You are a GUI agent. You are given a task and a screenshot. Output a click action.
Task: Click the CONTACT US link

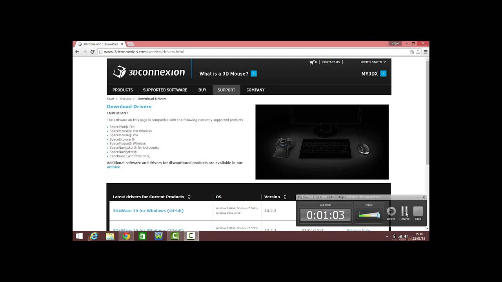tap(331, 62)
